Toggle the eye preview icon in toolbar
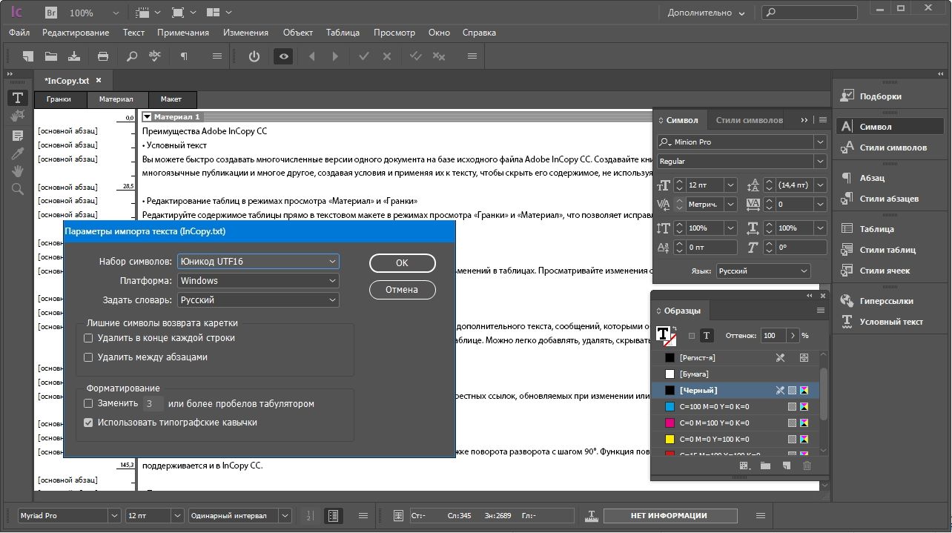This screenshot has height=533, width=952. (x=283, y=56)
